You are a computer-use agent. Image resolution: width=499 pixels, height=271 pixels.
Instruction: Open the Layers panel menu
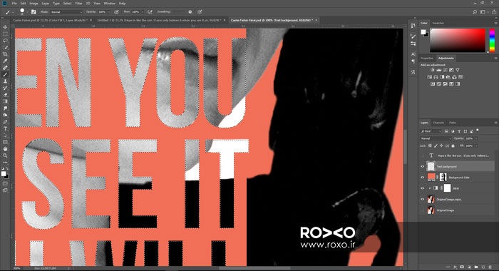(x=495, y=123)
